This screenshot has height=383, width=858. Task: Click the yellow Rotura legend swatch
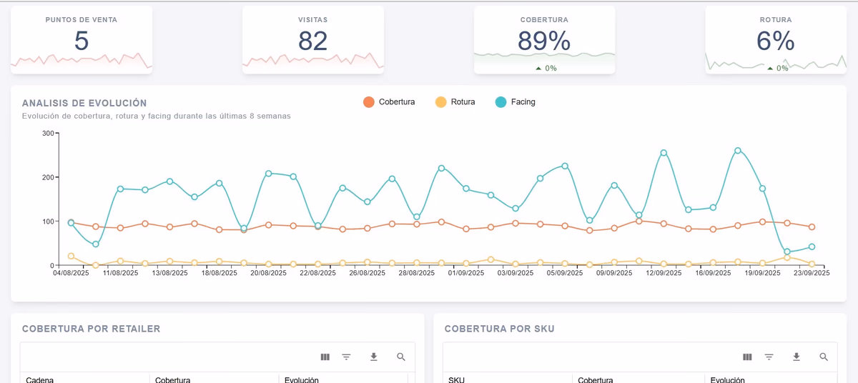[441, 102]
